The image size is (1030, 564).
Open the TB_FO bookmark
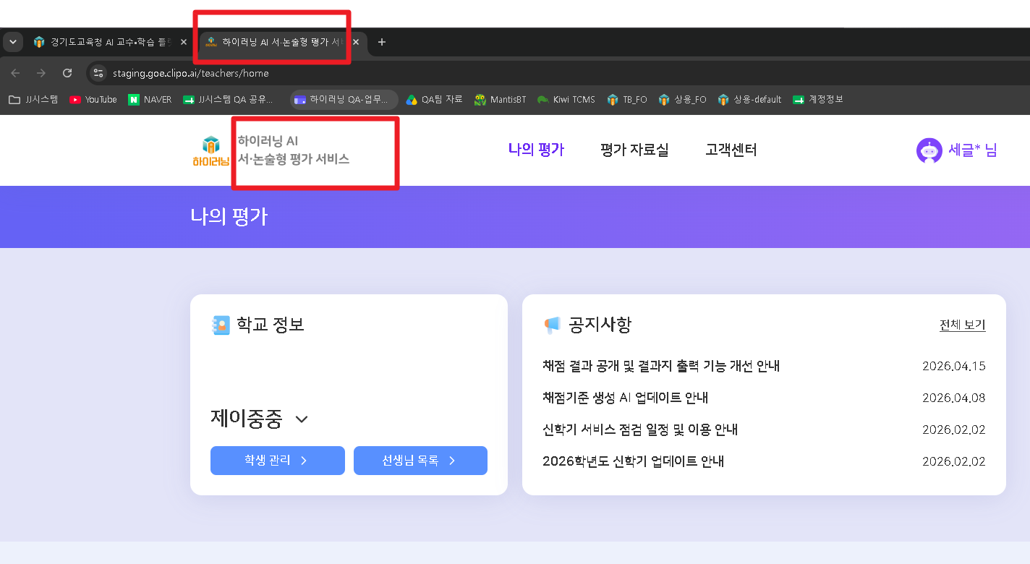627,100
